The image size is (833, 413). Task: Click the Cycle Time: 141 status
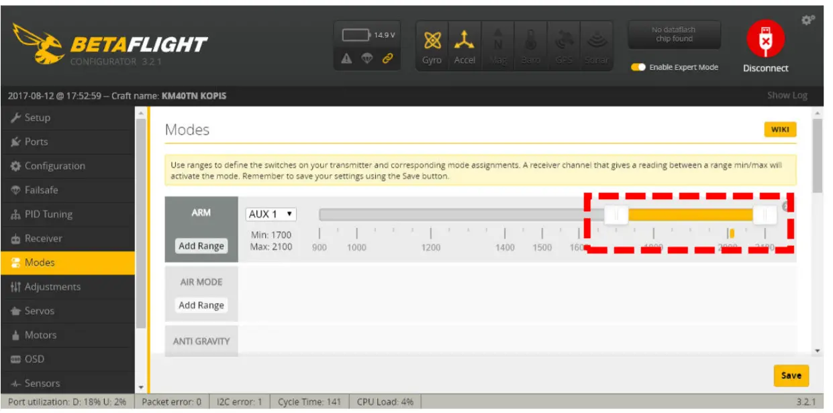pos(309,402)
